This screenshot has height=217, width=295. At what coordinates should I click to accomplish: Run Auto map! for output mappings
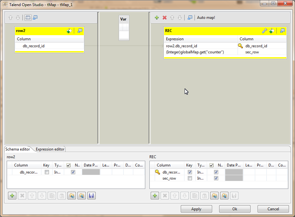[x=206, y=18]
